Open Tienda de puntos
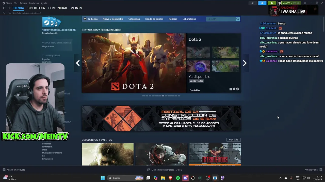This screenshot has height=182, width=325. coord(154,19)
